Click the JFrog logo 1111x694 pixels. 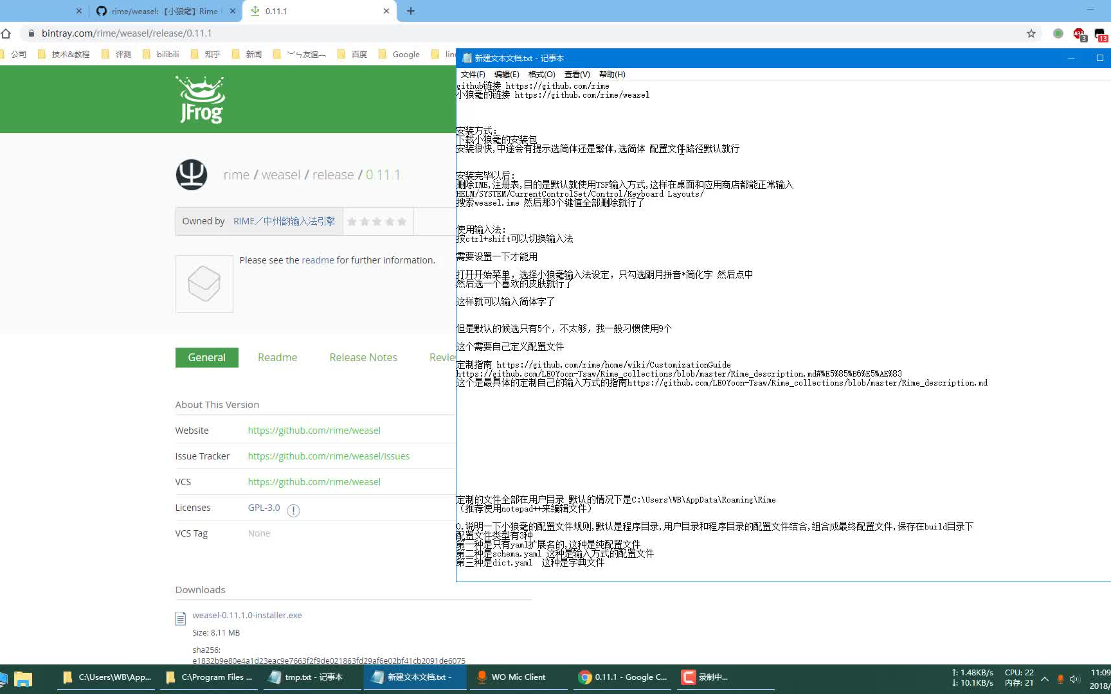tap(201, 100)
